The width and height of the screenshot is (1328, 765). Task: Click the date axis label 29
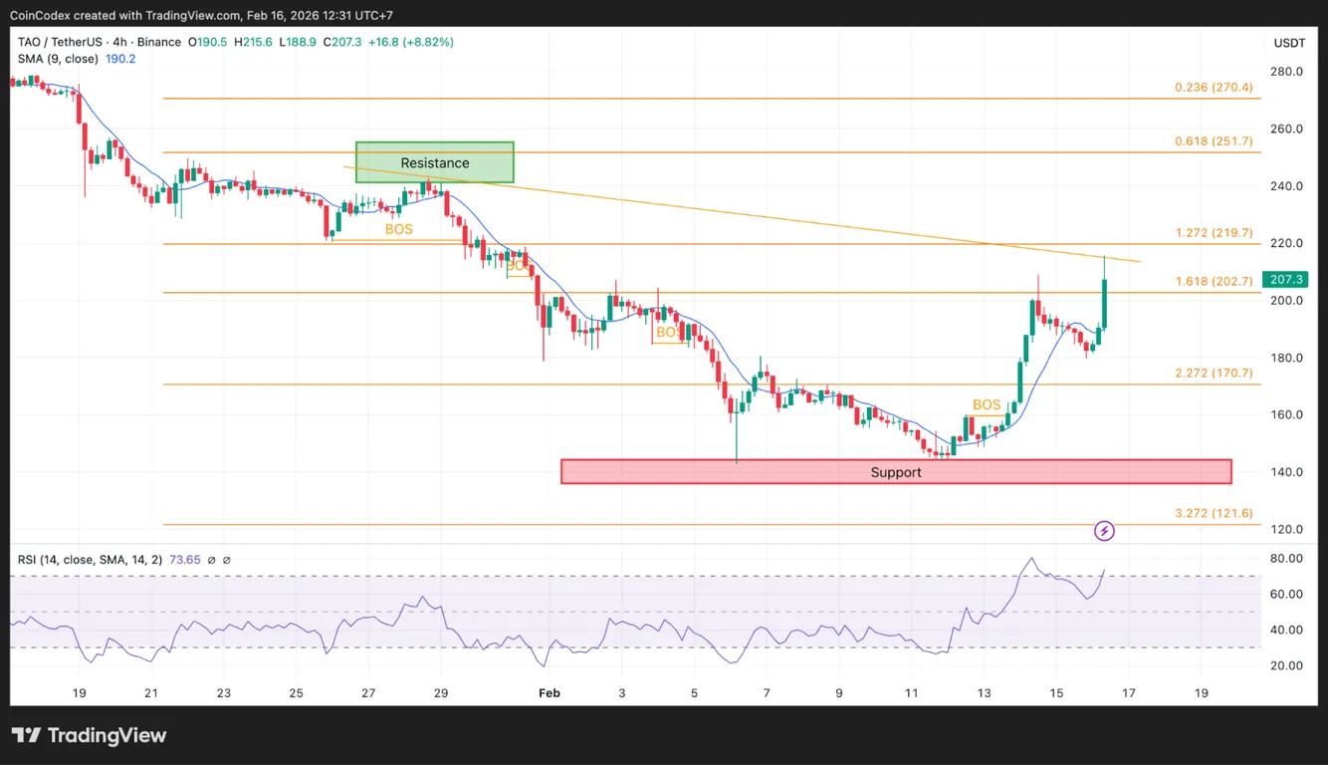point(441,692)
